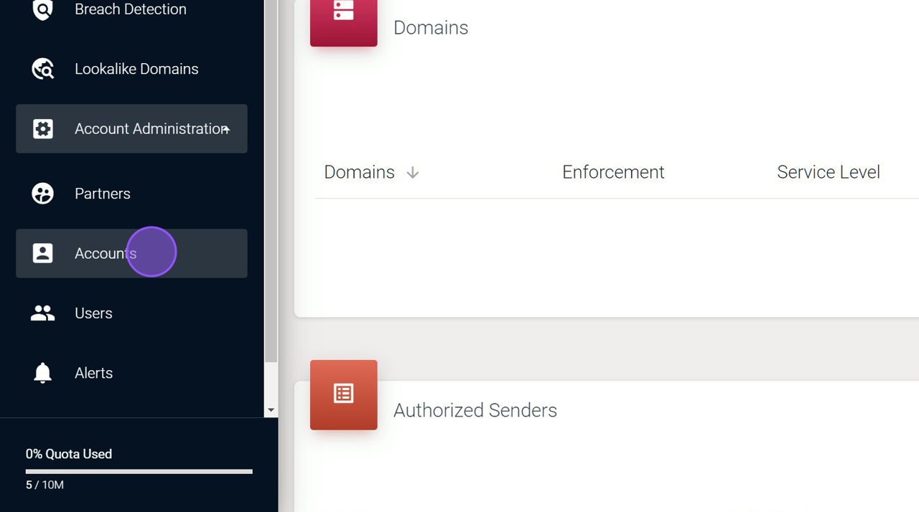Screen dimensions: 919x512
Task: Click the Breach Detection shield icon
Action: click(x=42, y=9)
